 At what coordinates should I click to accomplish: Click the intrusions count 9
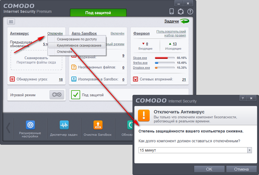pos(123,56)
